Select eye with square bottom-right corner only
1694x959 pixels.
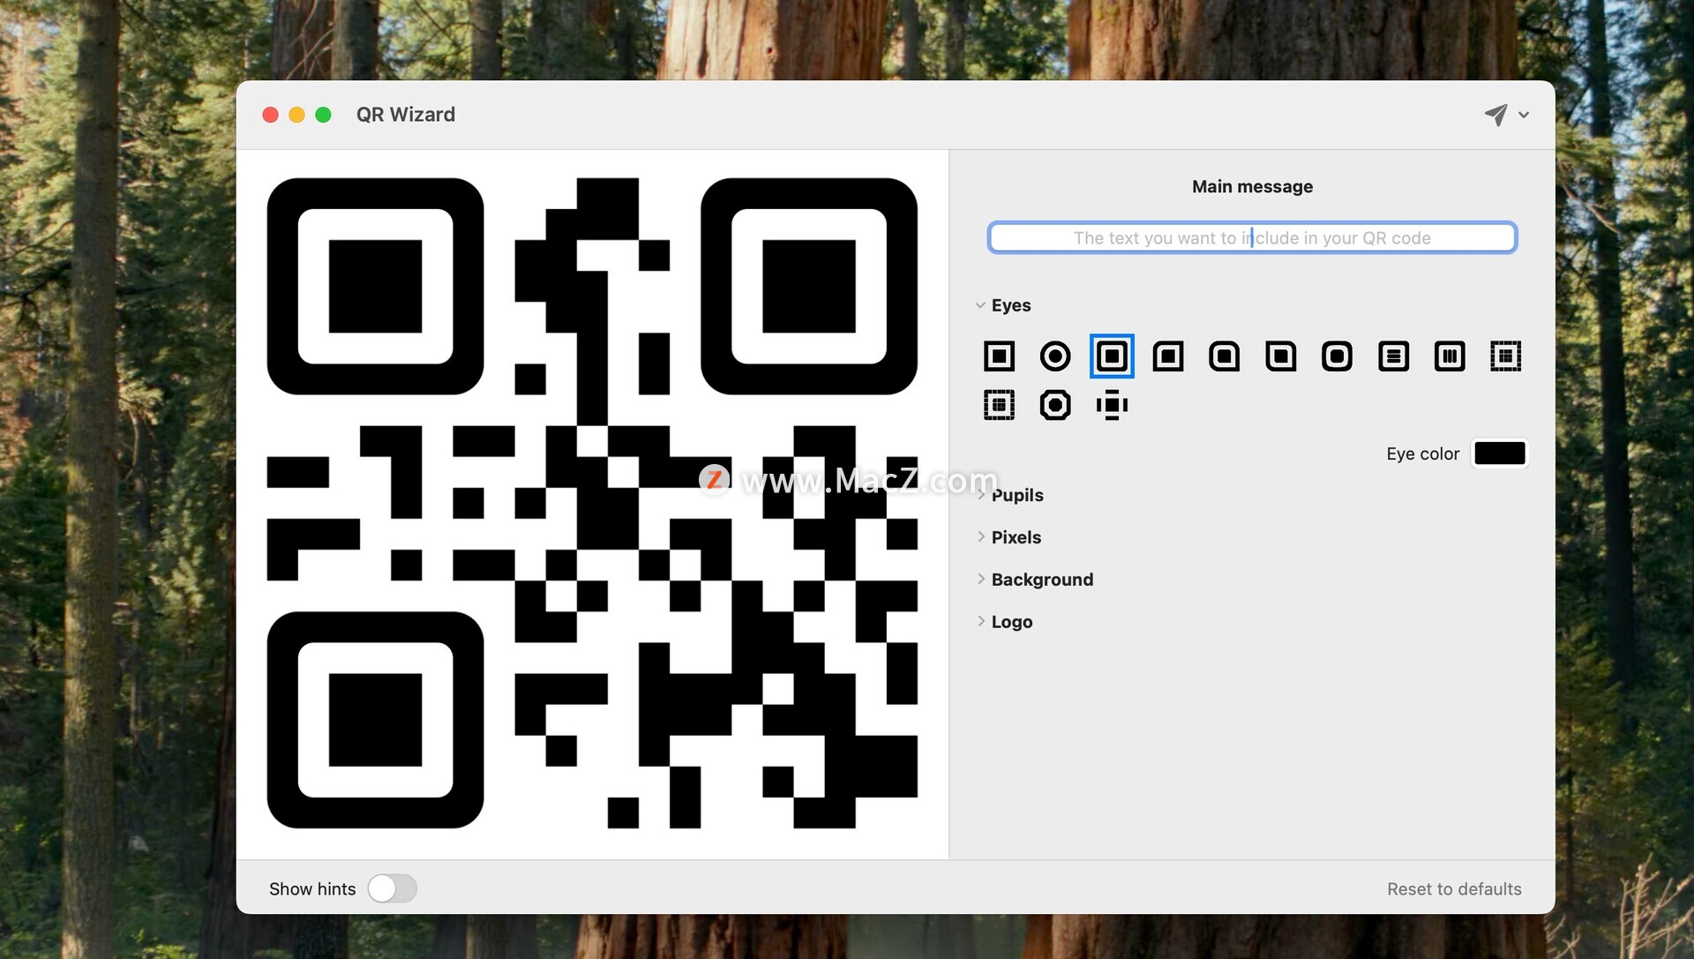(1225, 356)
